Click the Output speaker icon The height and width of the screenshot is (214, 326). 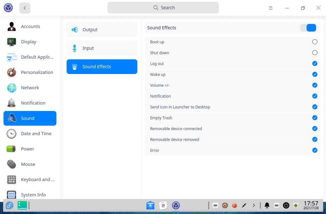[75, 30]
